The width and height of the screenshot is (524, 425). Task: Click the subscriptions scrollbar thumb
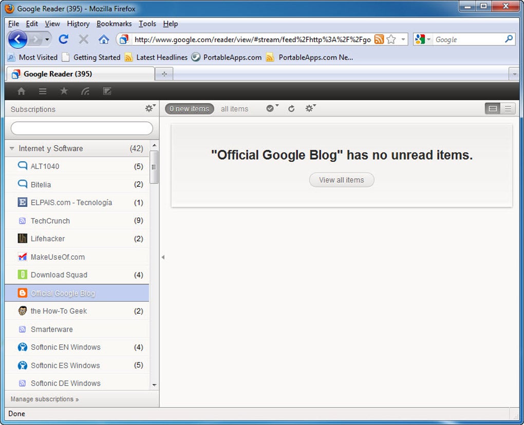tap(154, 167)
